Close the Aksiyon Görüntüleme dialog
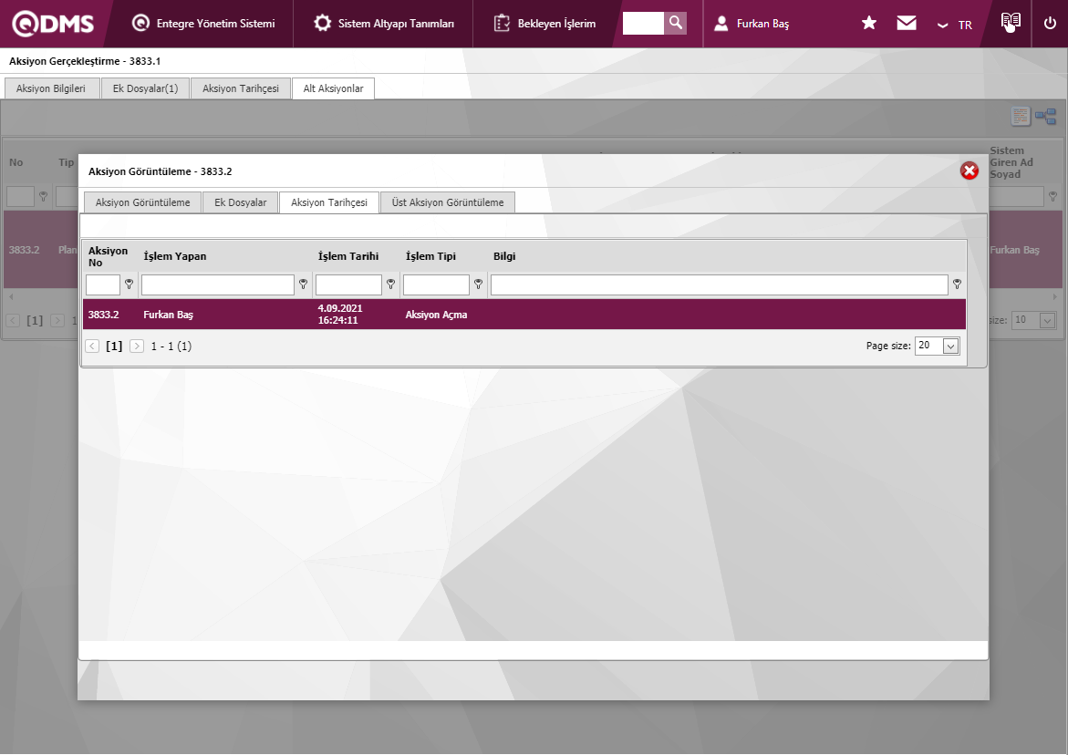 [969, 171]
